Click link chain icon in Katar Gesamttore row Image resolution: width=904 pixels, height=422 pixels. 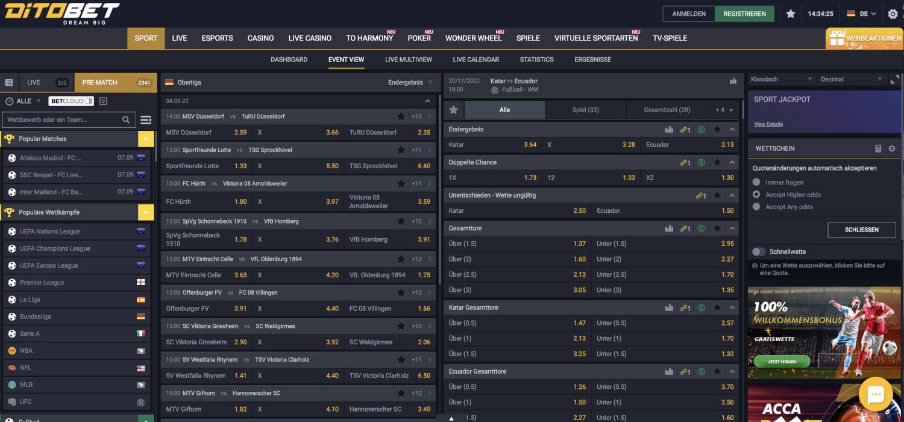[x=685, y=307]
